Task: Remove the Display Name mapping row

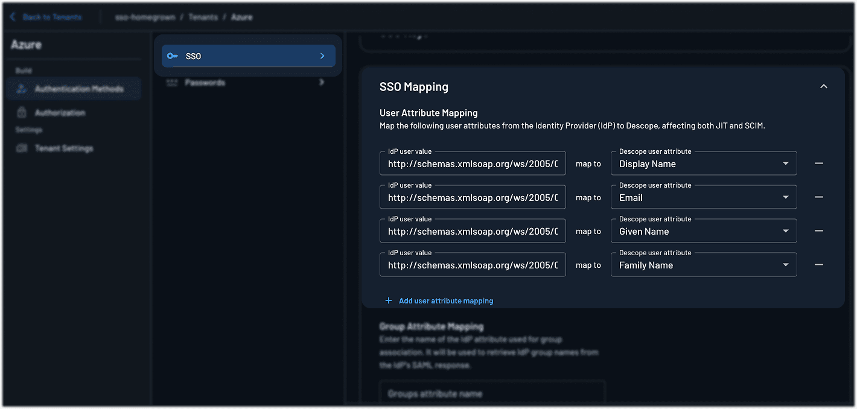Action: pos(818,163)
